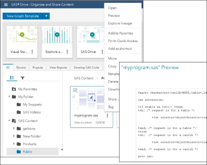Click the Products folder icon
Viewport: 207px width, 165px height.
click(19, 144)
